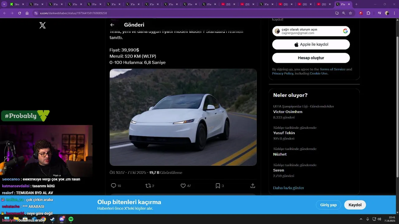Image resolution: width=399 pixels, height=224 pixels.
Task: Bookmark this page with star icon
Action: (350, 13)
